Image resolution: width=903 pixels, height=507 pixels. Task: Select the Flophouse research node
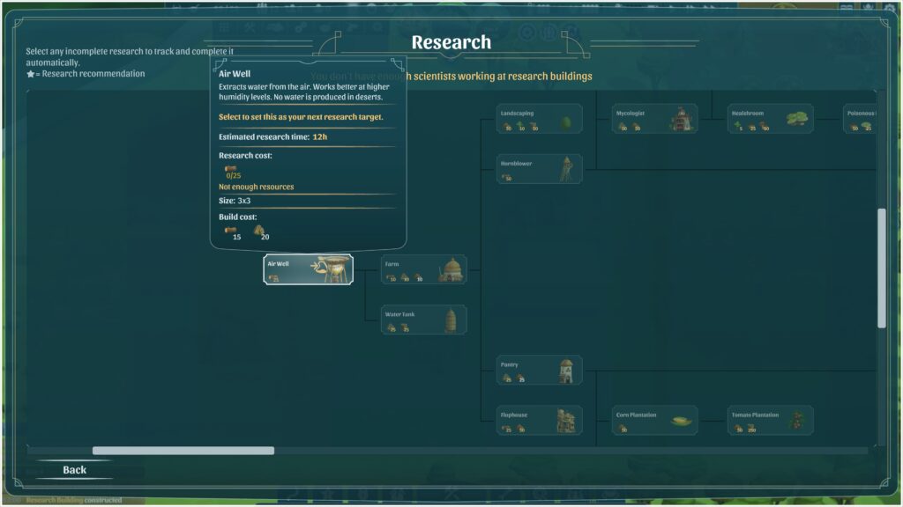click(539, 420)
